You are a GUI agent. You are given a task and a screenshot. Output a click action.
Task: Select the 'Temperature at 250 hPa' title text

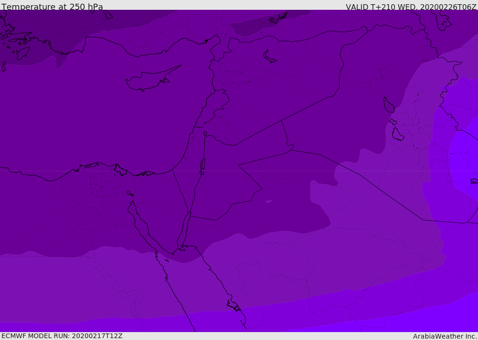[52, 7]
